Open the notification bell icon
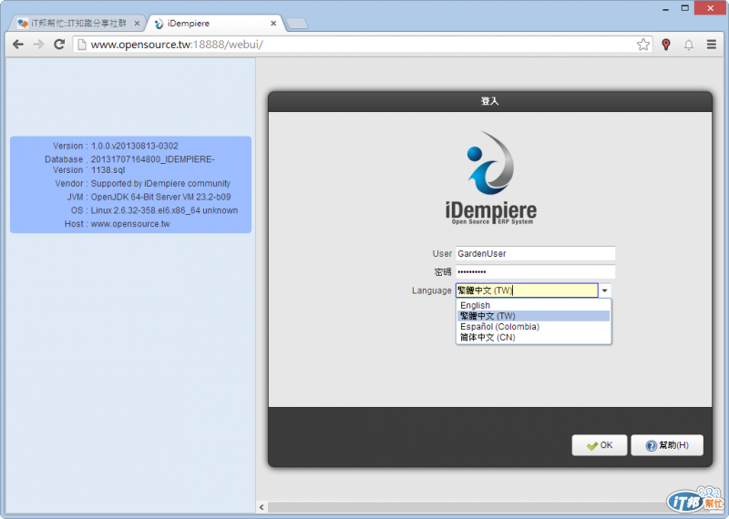The height and width of the screenshot is (519, 729). (689, 45)
